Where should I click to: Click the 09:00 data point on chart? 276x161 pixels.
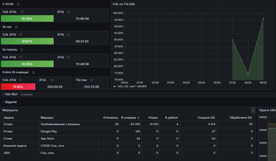pos(263,19)
